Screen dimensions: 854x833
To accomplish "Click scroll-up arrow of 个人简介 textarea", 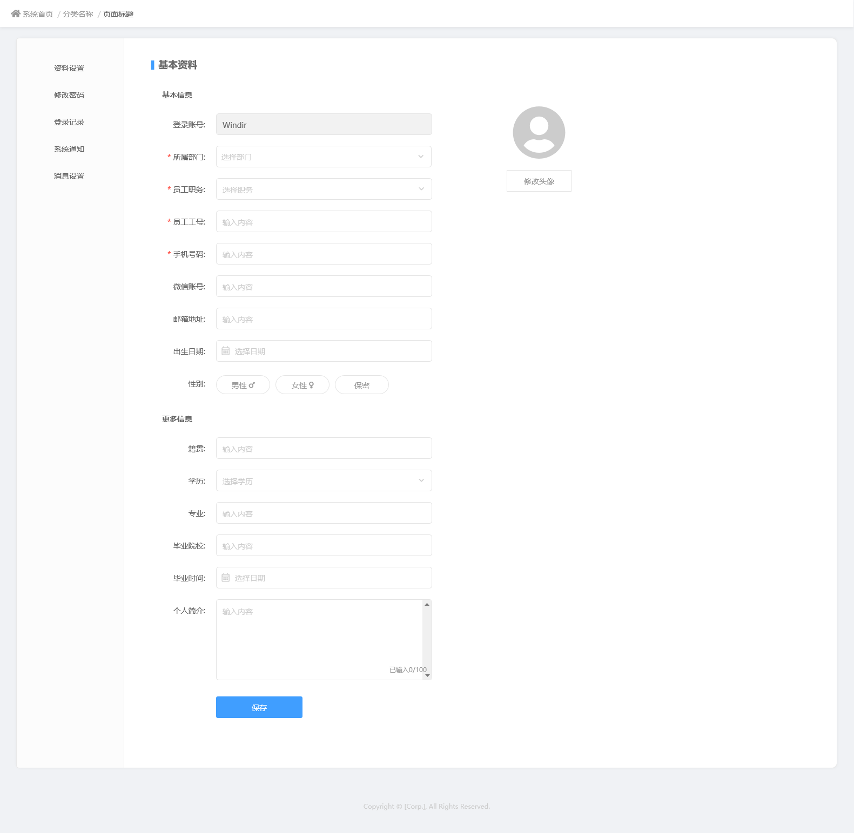I will click(x=427, y=604).
